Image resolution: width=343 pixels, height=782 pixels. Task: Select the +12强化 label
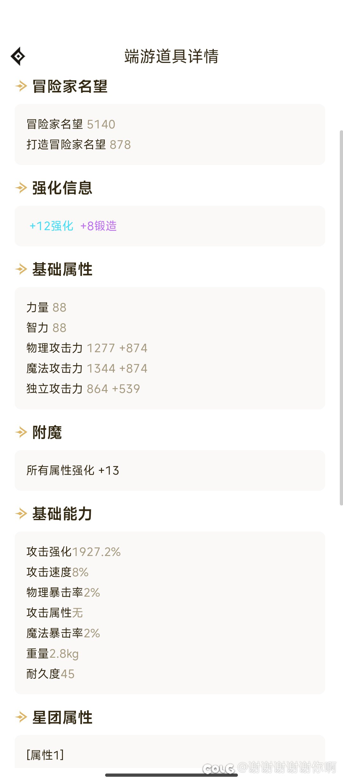click(51, 226)
